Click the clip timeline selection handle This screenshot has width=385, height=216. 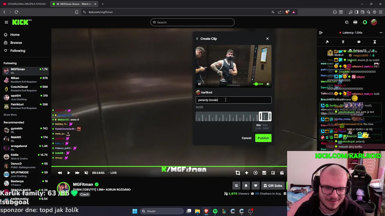point(265,116)
